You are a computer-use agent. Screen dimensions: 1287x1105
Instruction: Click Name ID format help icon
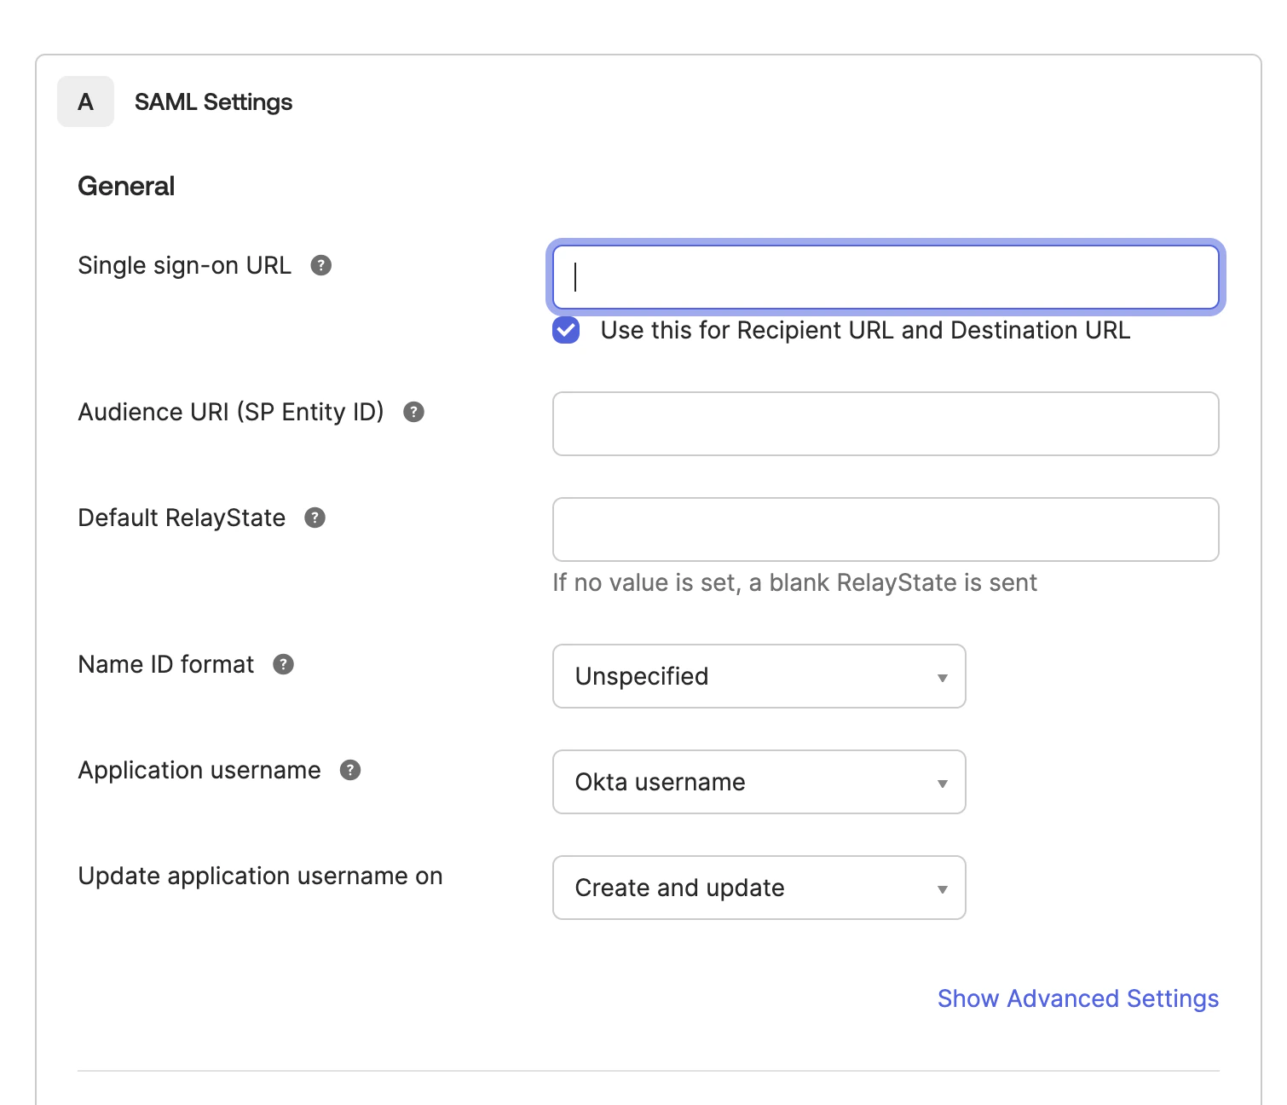click(x=283, y=664)
